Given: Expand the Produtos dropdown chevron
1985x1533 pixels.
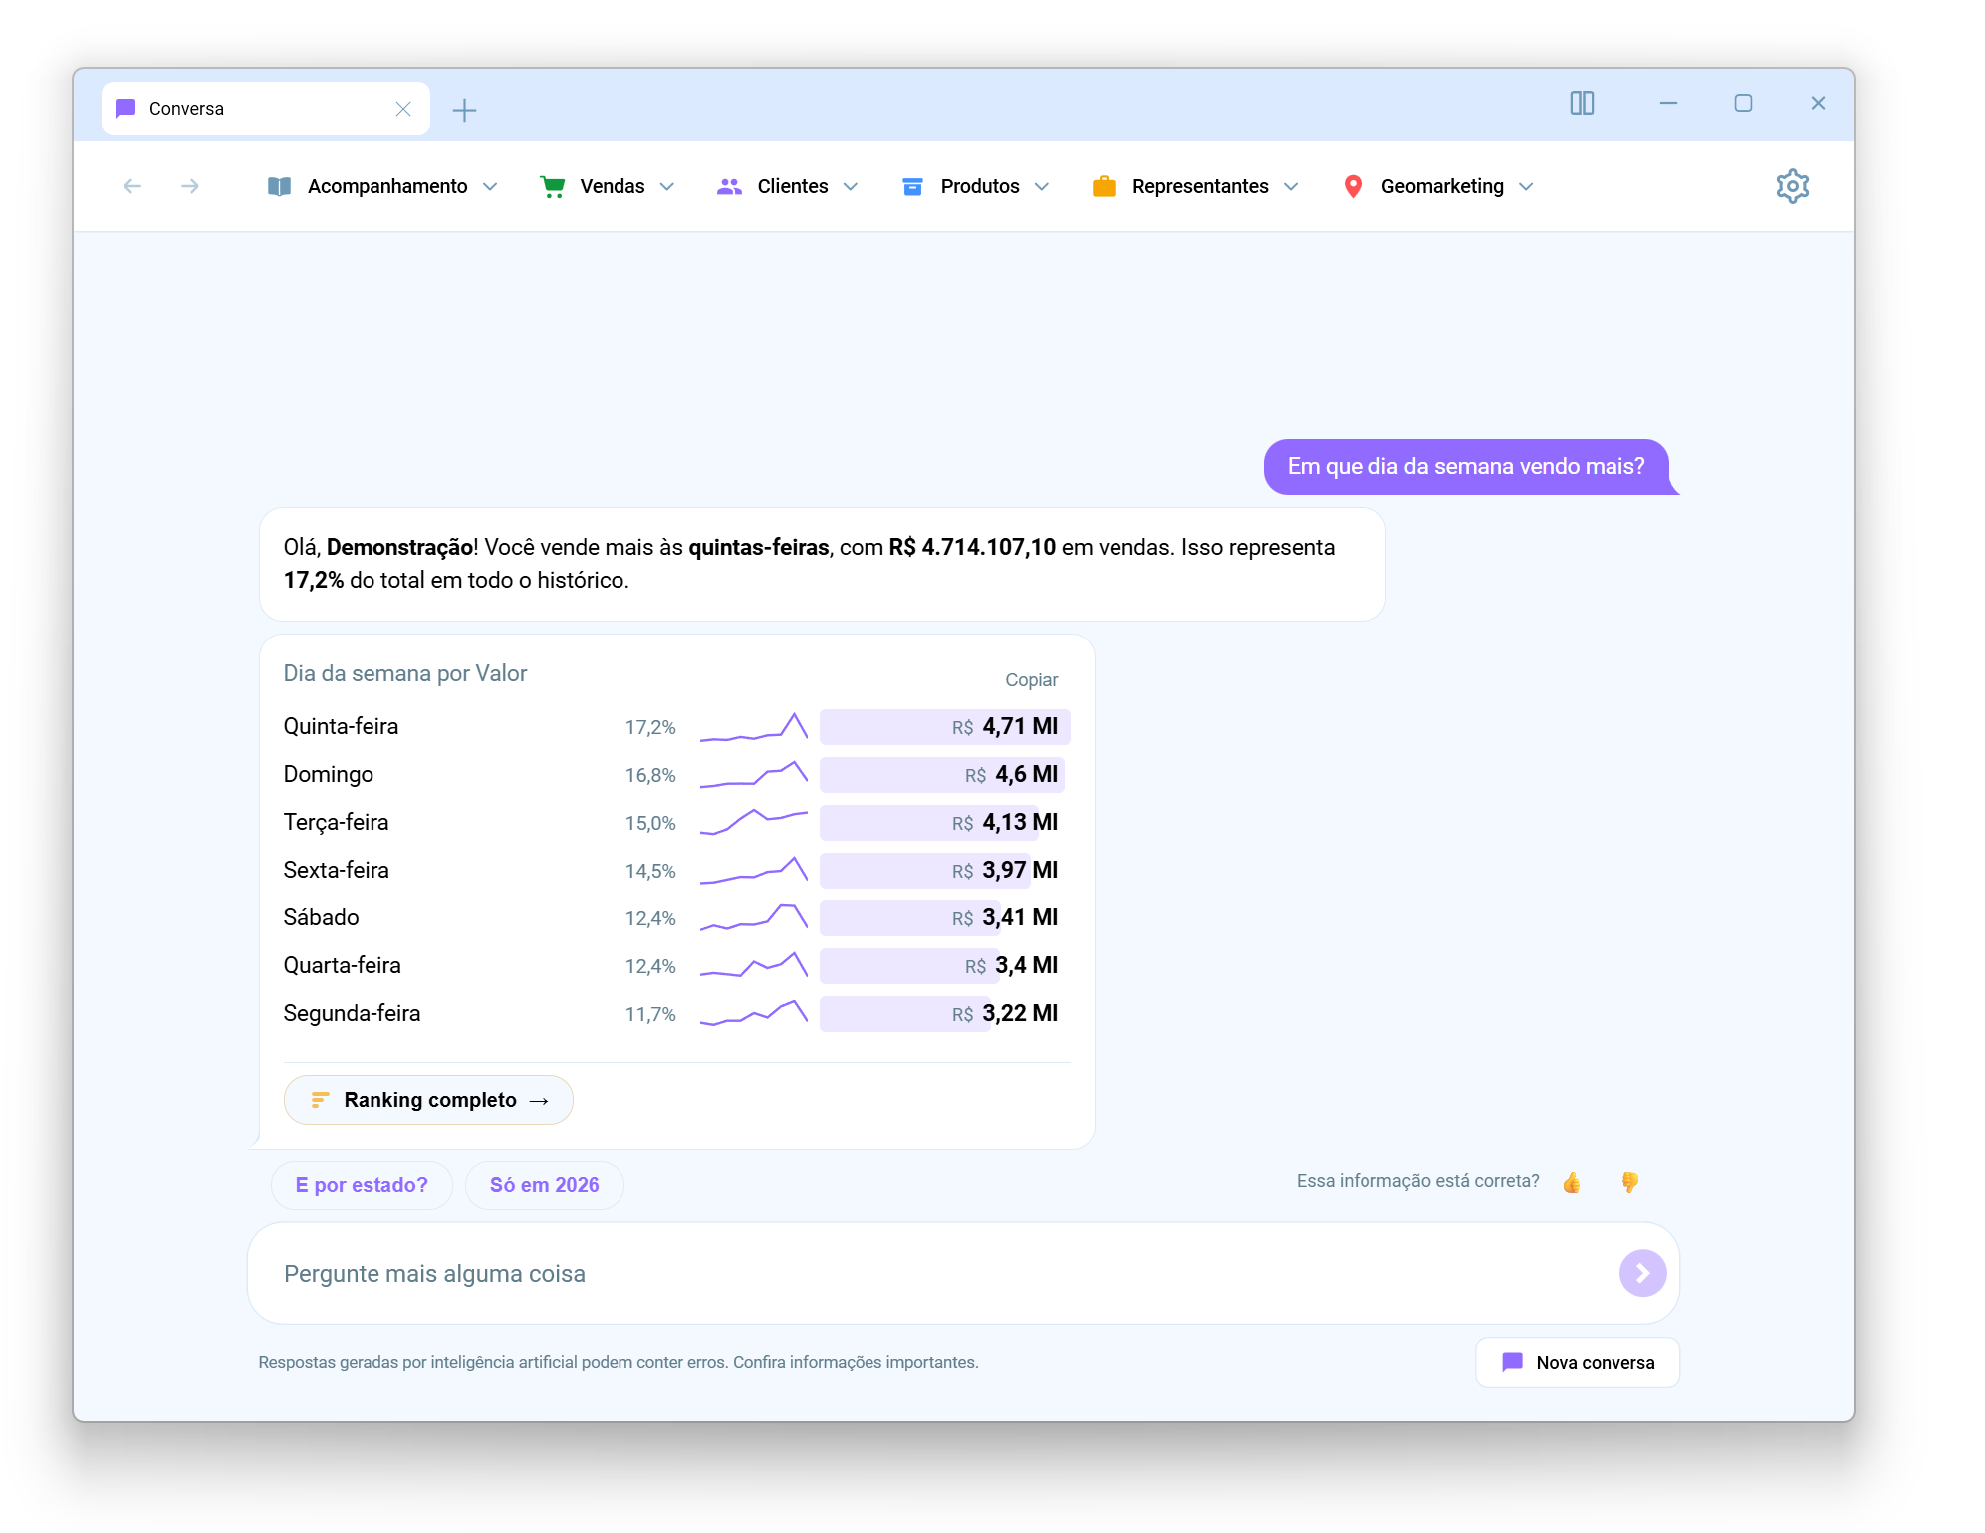Looking at the screenshot, I should pos(1042,187).
